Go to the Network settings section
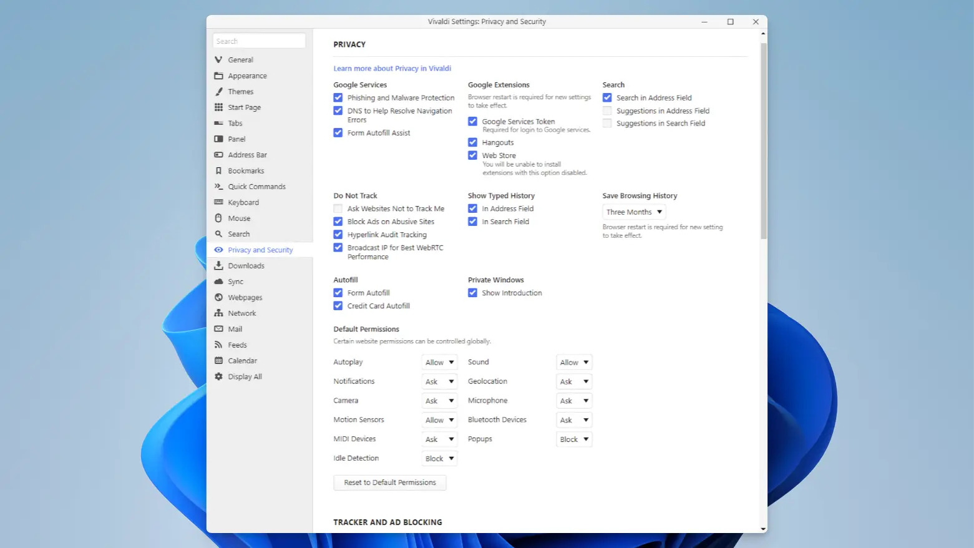 pos(241,313)
